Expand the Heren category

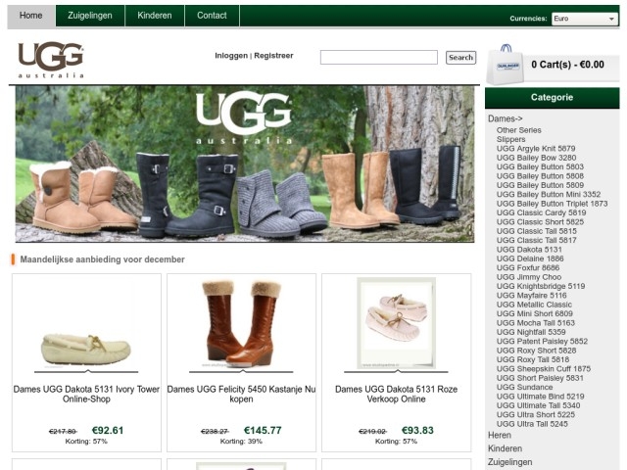pos(500,435)
